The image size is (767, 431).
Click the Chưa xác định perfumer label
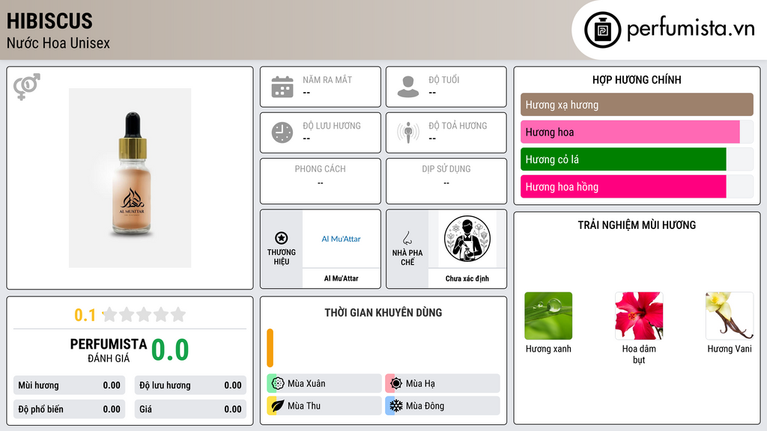(x=467, y=278)
